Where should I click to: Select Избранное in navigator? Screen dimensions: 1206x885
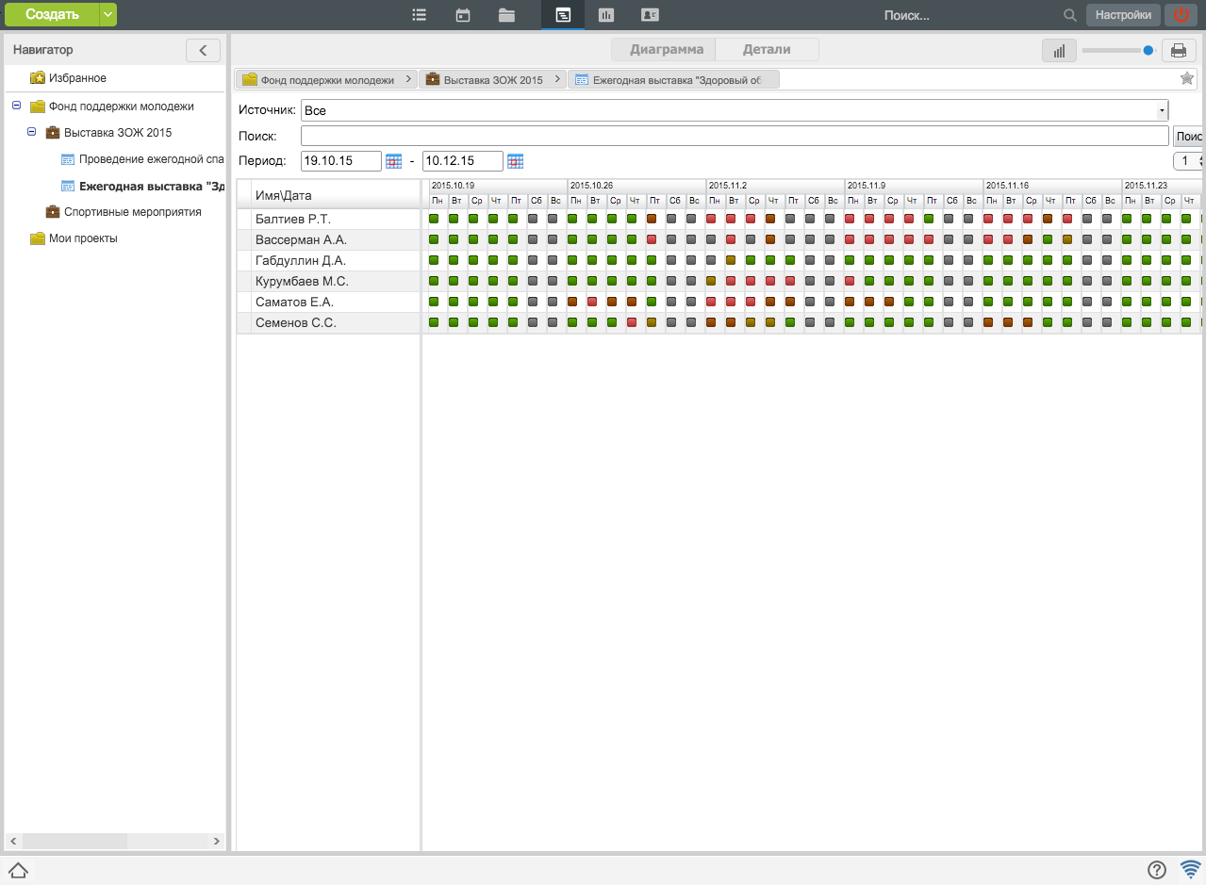pos(77,78)
